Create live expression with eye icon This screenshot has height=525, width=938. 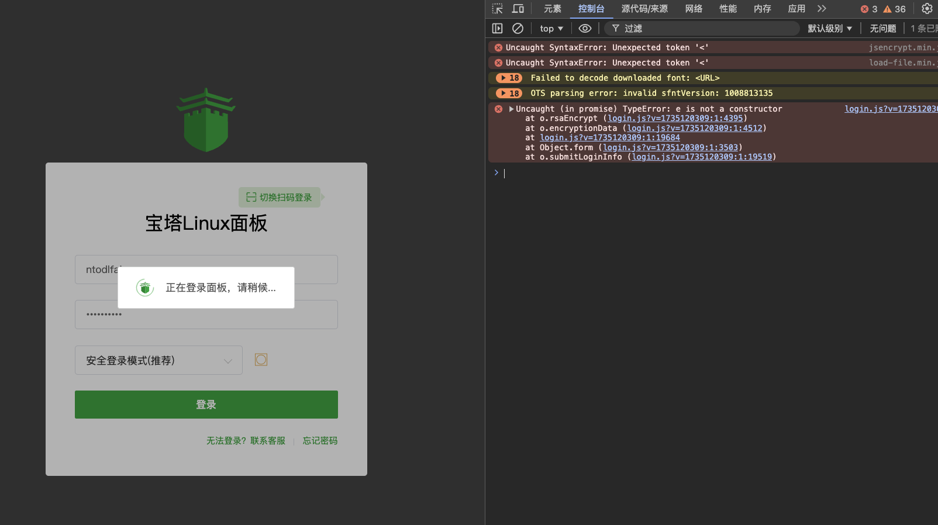[585, 28]
